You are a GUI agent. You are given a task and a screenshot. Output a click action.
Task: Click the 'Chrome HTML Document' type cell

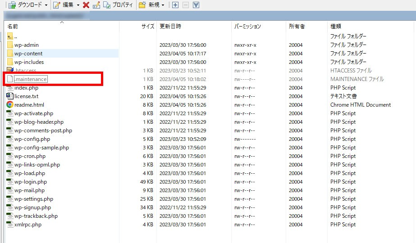[361, 105]
